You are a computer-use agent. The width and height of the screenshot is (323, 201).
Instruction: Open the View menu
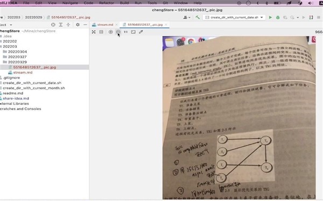pyautogui.click(x=52, y=3)
